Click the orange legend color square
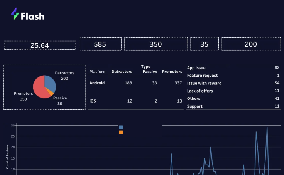This screenshot has height=175, width=284. (121, 132)
